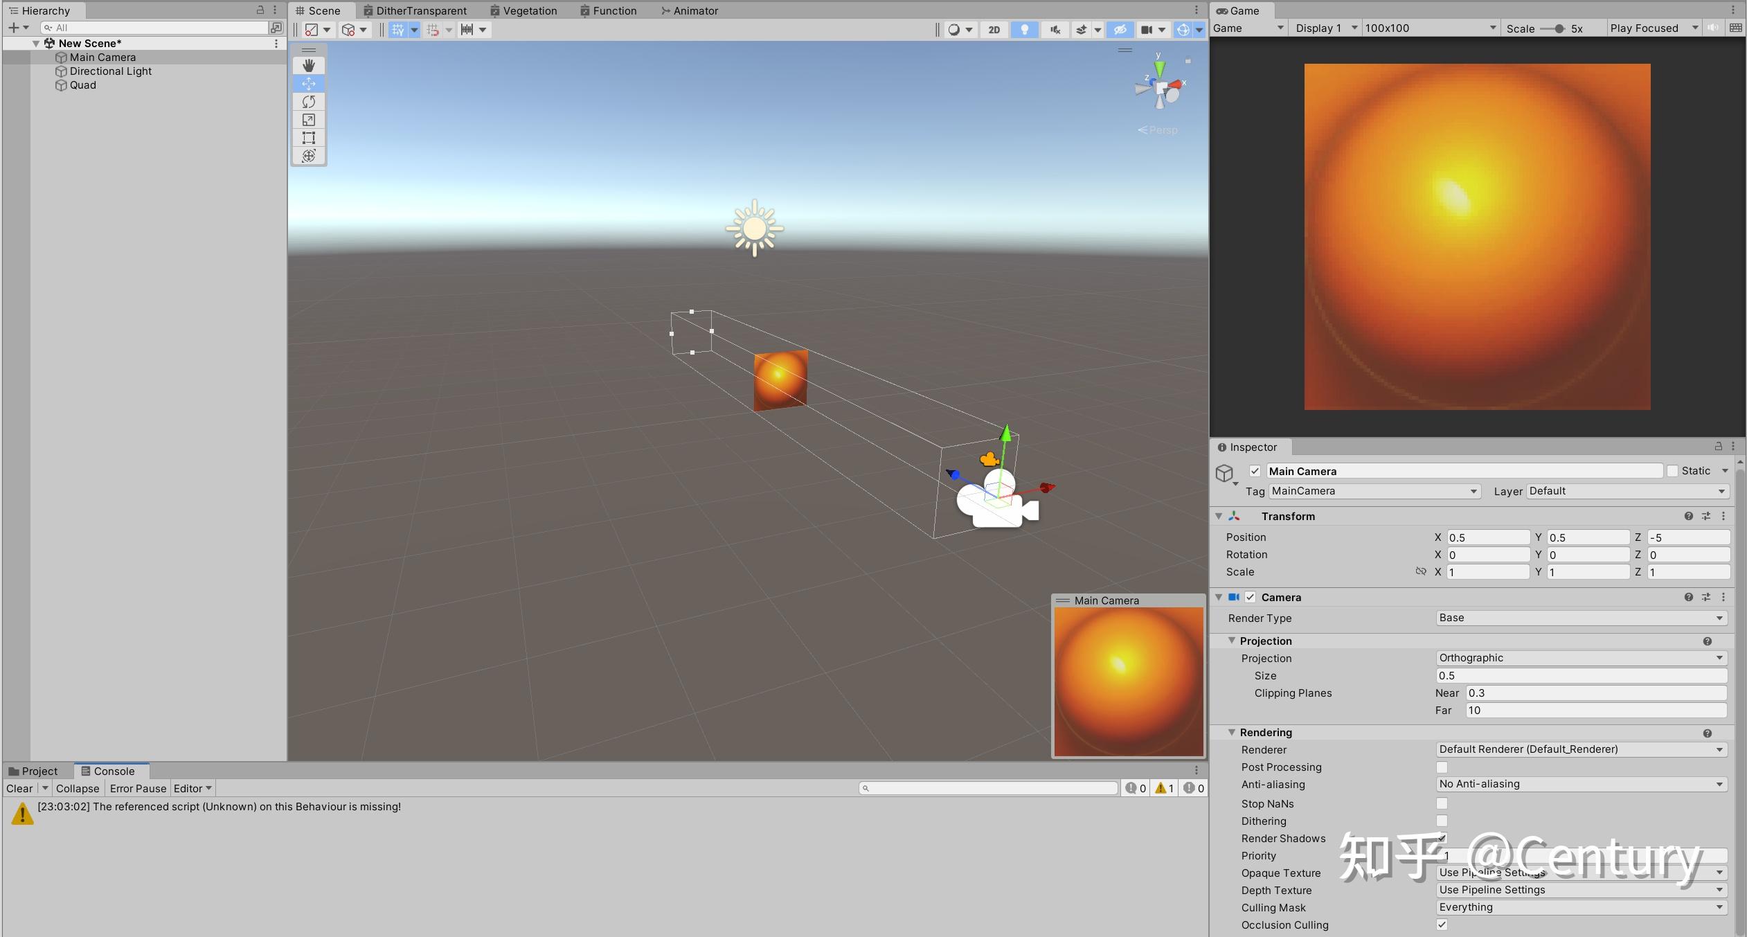The image size is (1747, 937).
Task: Switch to the Project tab
Action: pos(33,771)
